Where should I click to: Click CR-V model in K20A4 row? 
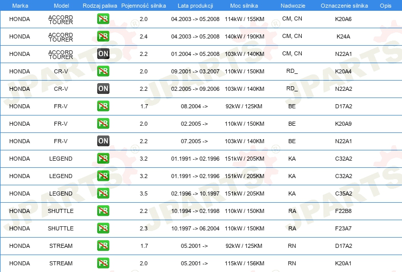pos(61,71)
